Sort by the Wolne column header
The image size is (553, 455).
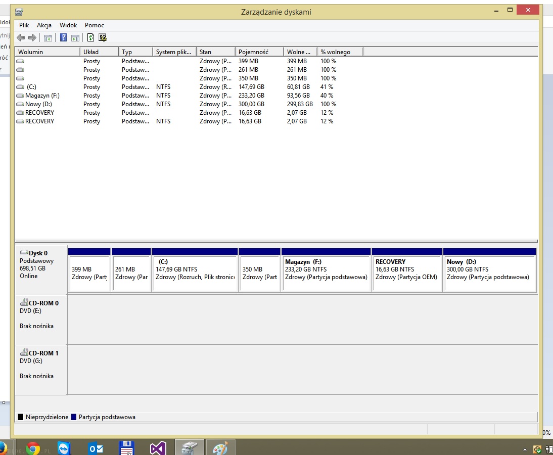pos(300,52)
